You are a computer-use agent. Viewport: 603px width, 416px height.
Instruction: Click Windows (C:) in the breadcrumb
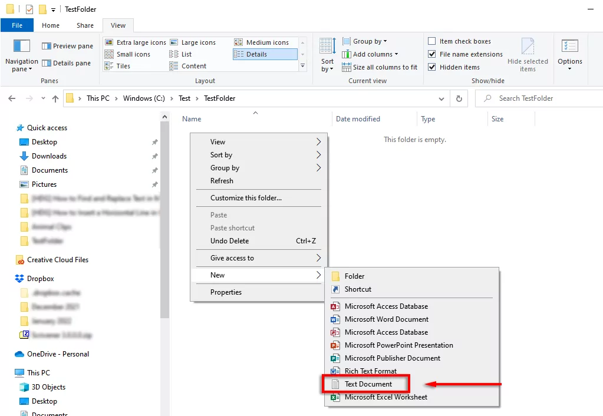144,98
